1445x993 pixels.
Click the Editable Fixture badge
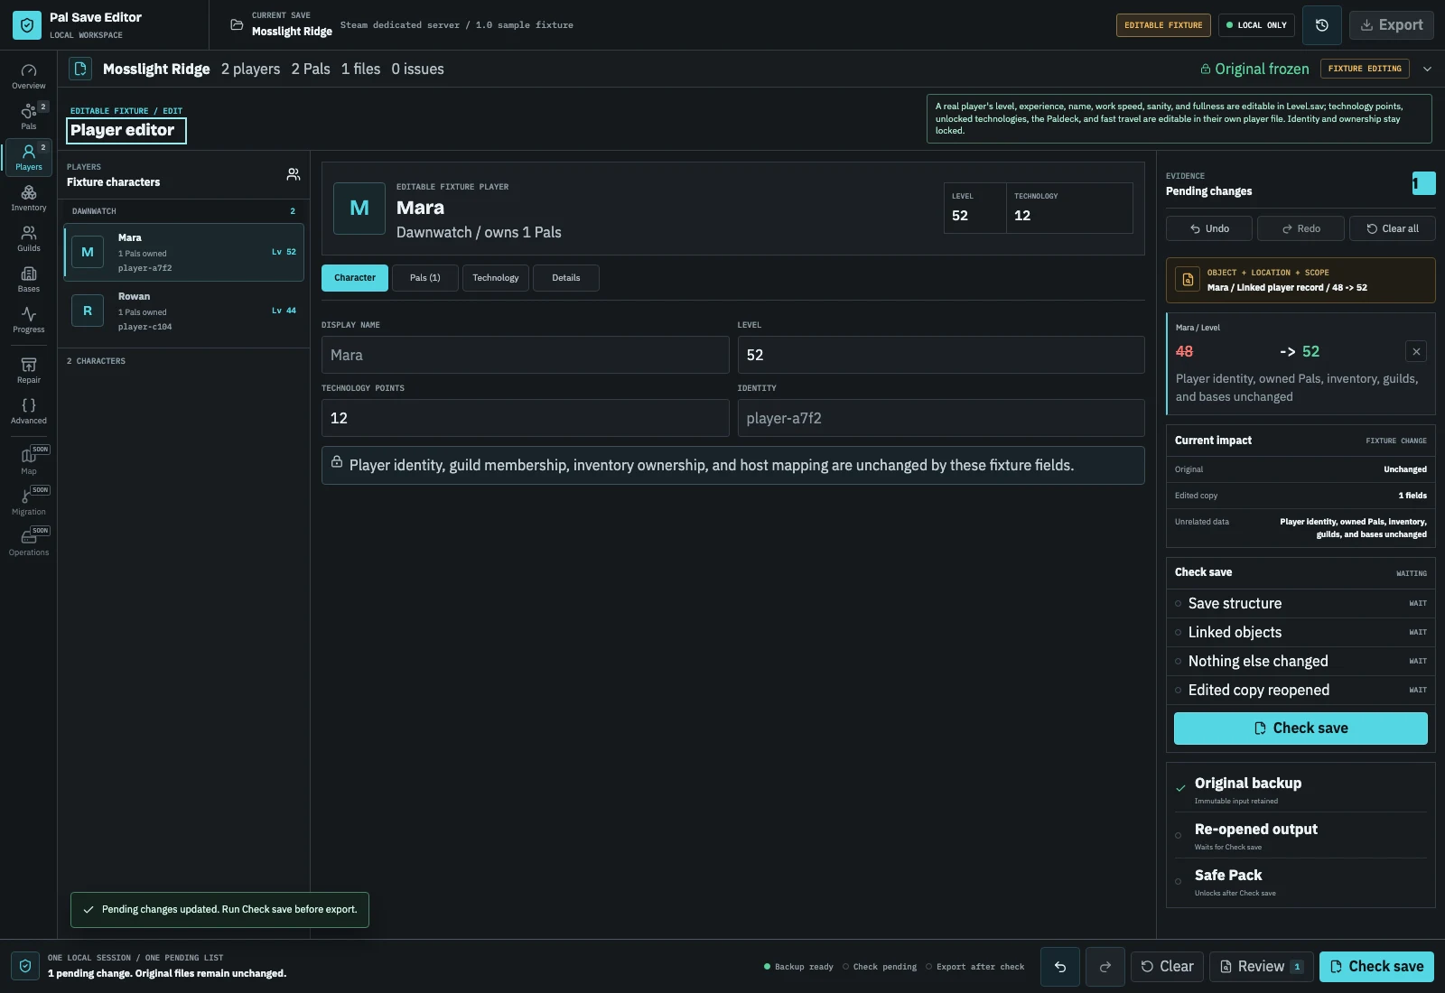pyautogui.click(x=1163, y=25)
